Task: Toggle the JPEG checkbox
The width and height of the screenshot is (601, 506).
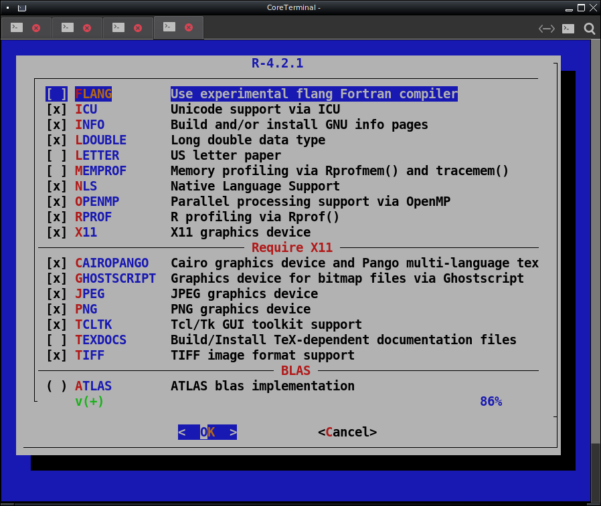Action: point(56,293)
